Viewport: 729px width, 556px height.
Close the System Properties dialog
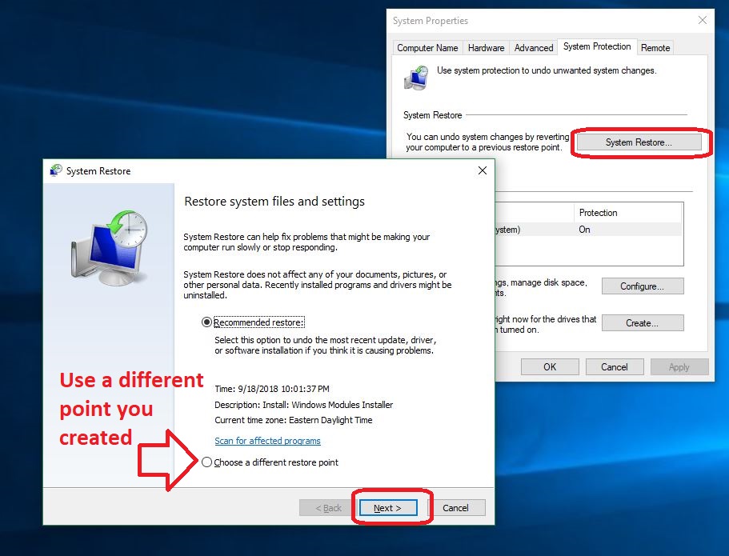click(703, 20)
